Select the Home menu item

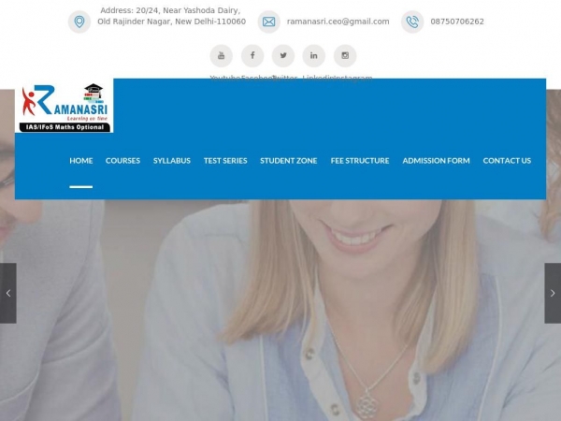[81, 161]
